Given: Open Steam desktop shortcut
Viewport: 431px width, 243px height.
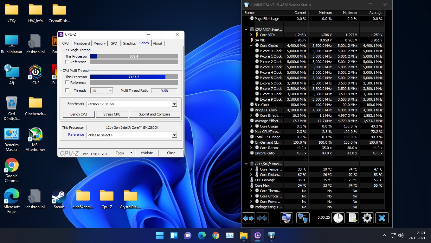Looking at the screenshot, I should (x=59, y=199).
